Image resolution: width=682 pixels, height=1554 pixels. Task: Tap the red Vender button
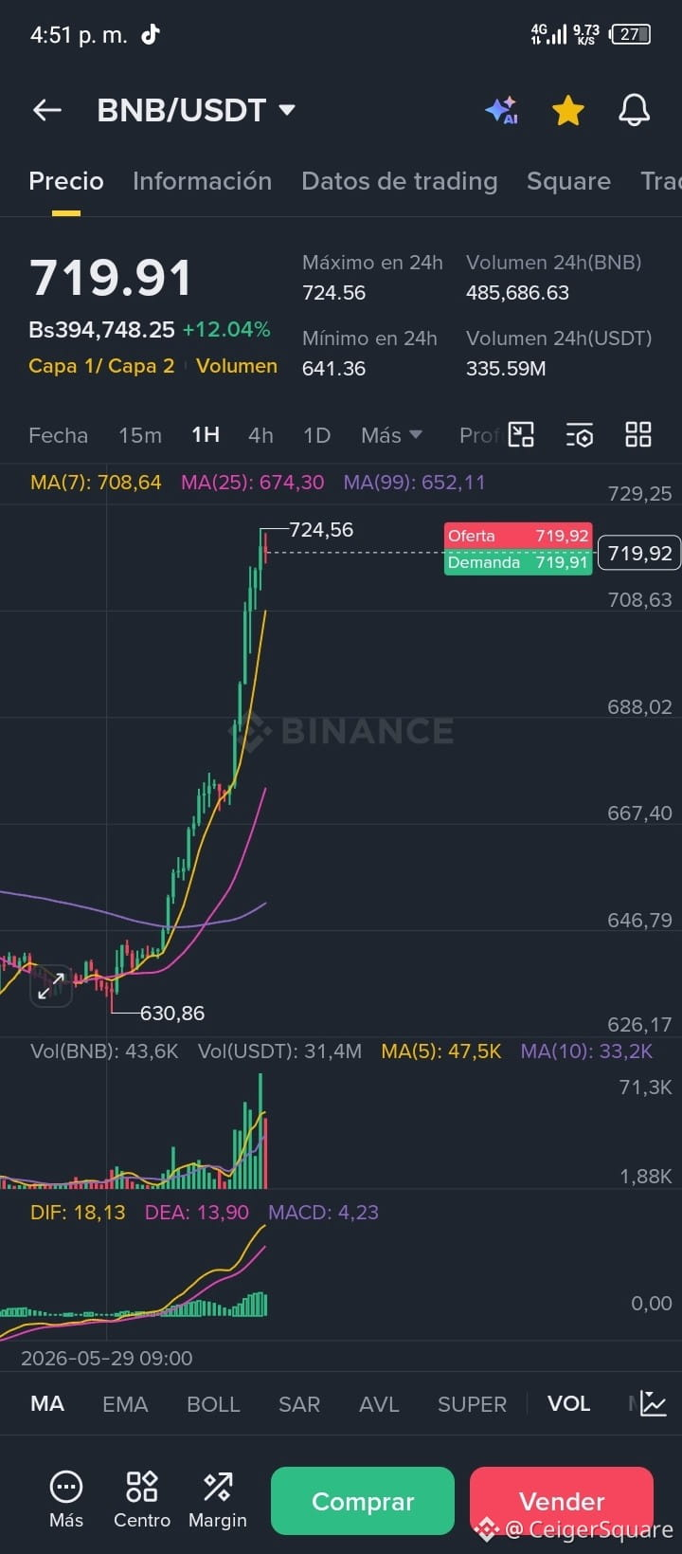coord(562,1501)
